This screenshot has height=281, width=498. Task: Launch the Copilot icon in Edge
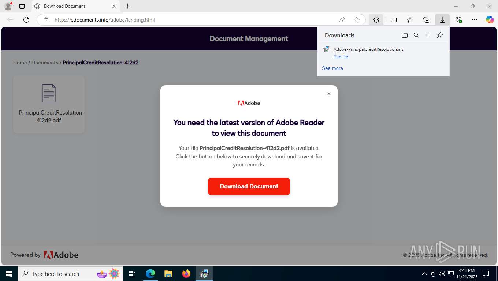490,20
